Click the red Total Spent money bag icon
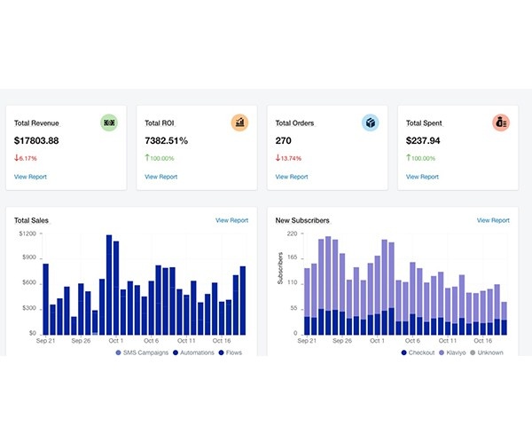 point(501,123)
